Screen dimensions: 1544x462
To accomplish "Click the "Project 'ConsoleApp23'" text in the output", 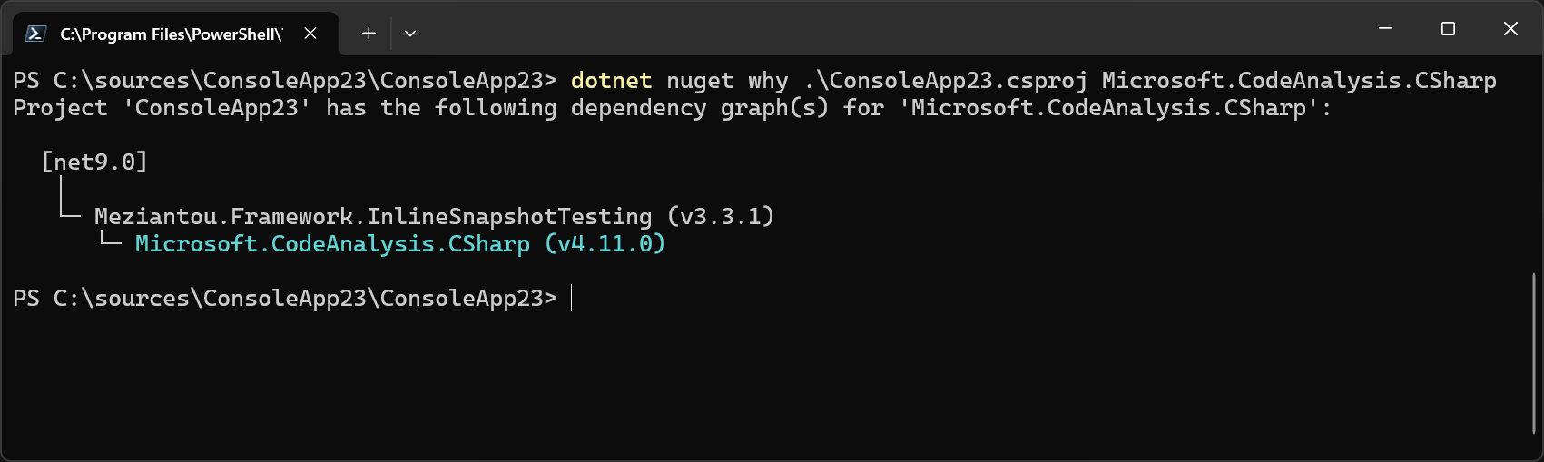I will pos(156,108).
